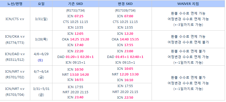This screenshot has height=102, width=226.
Task: Select the 변경 SKD header cell
Action: 125,4
